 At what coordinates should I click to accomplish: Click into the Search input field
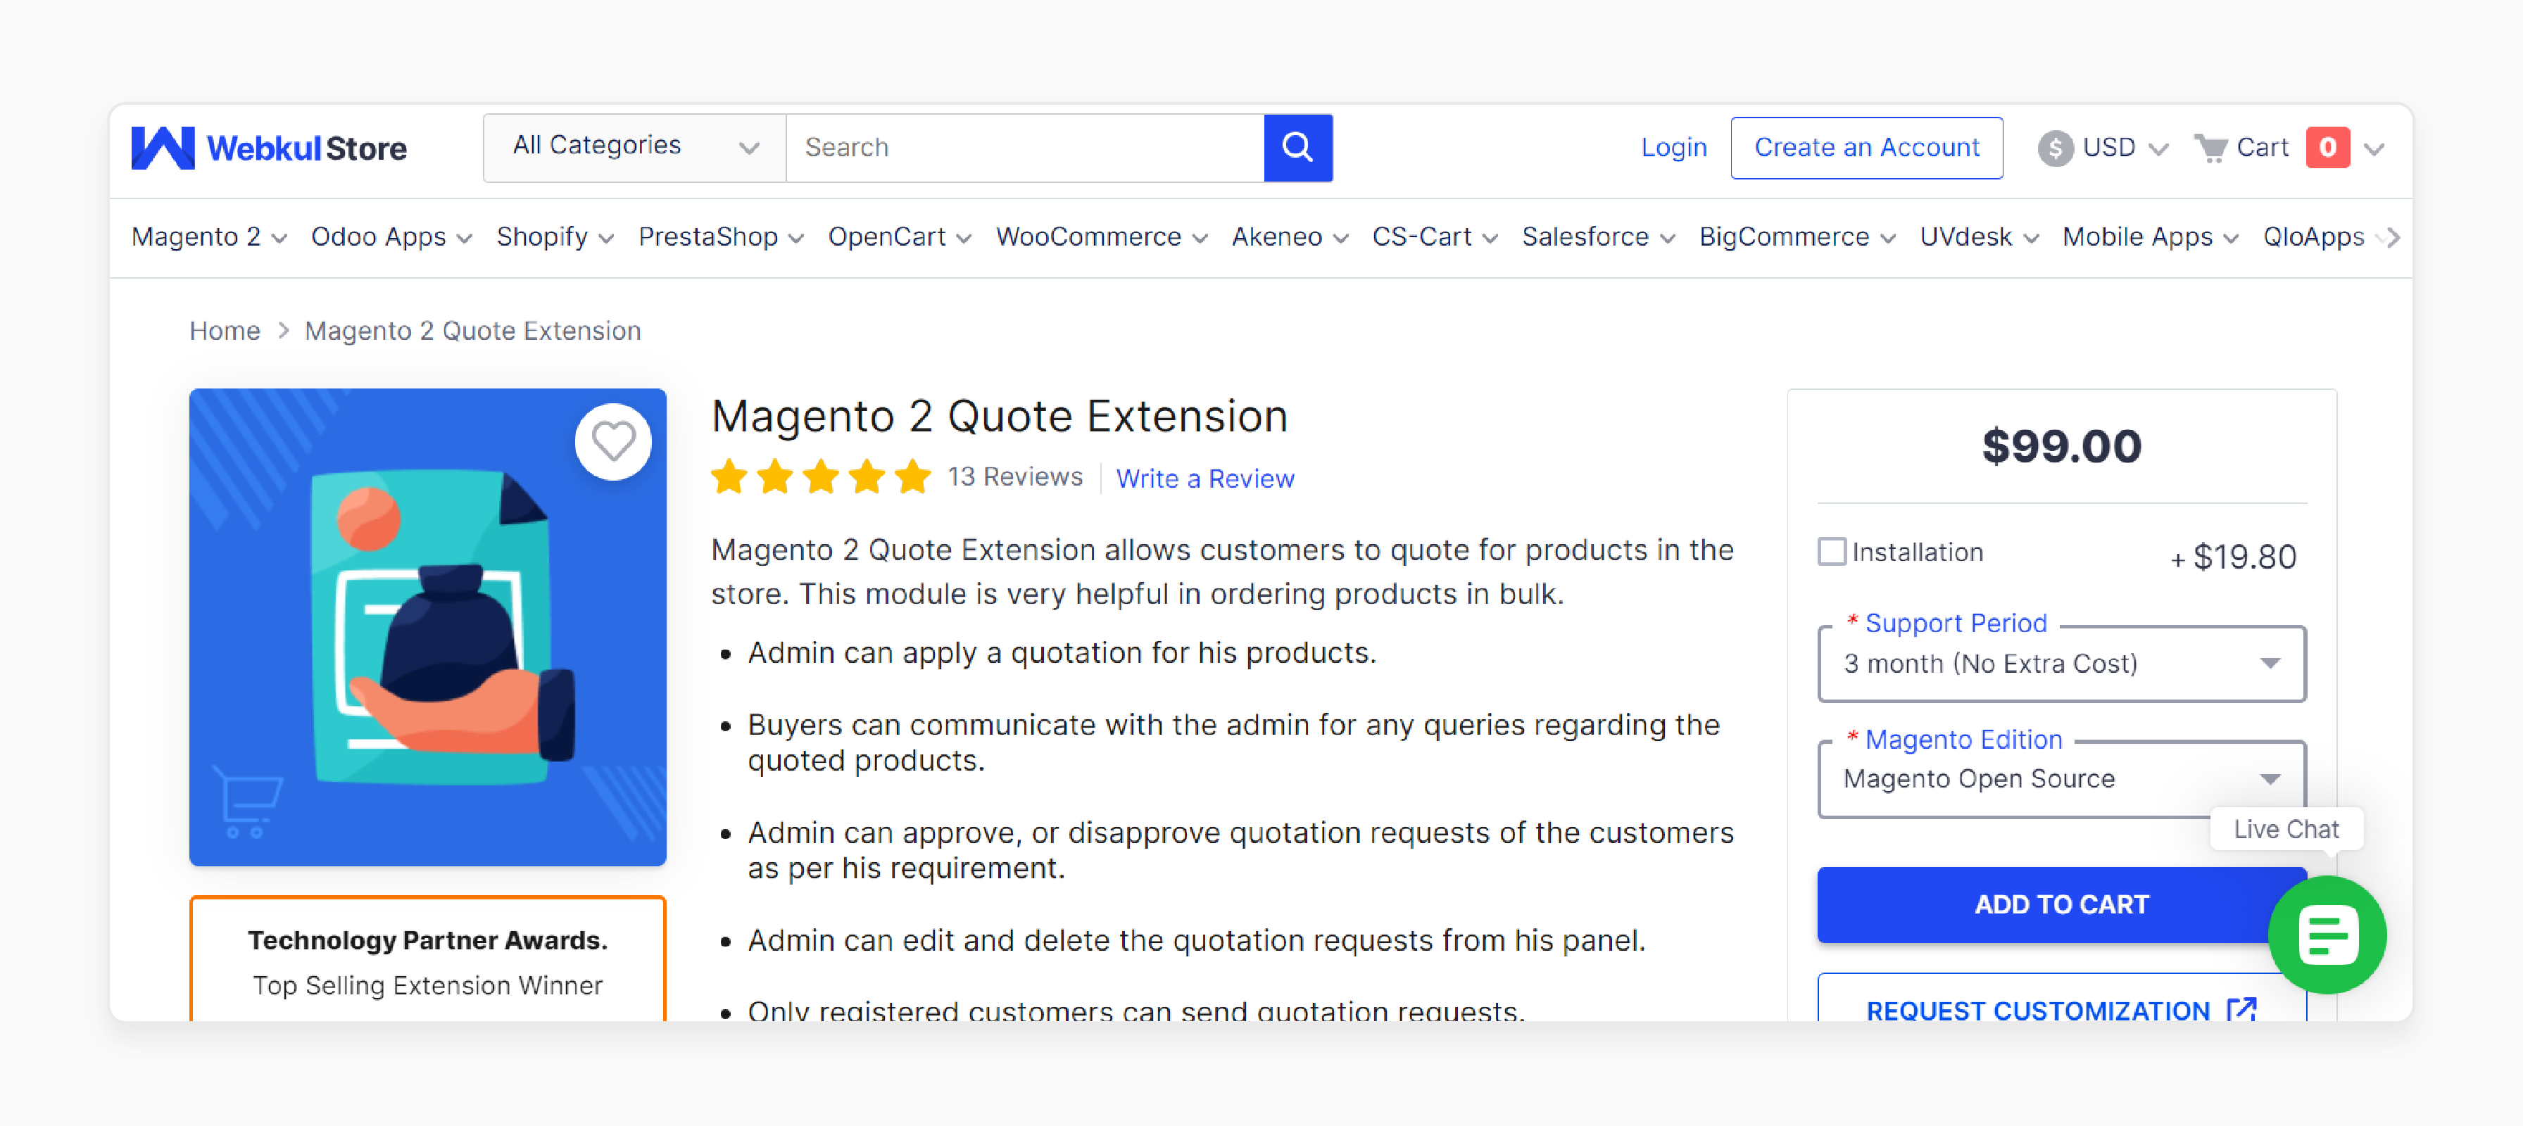pos(1024,148)
